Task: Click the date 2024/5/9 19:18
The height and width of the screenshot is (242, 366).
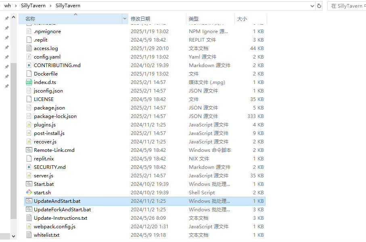Action: [x=148, y=235]
